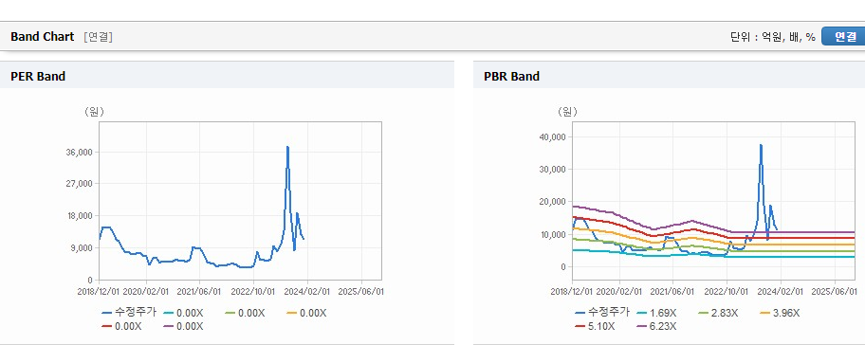Click the blue 연결 button

pyautogui.click(x=844, y=36)
